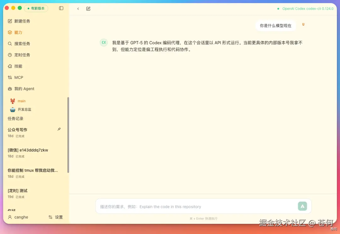Open 我的 Agent section
This screenshot has width=340, height=234.
click(21, 89)
